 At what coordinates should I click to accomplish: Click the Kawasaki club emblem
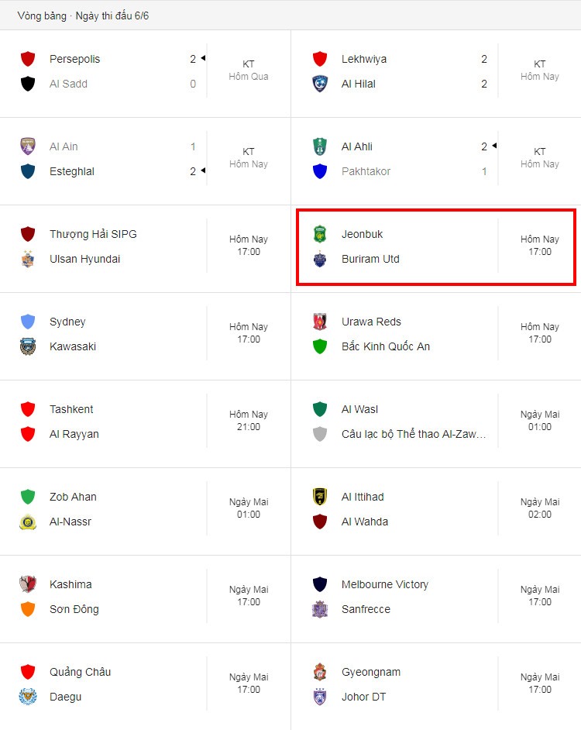point(28,346)
